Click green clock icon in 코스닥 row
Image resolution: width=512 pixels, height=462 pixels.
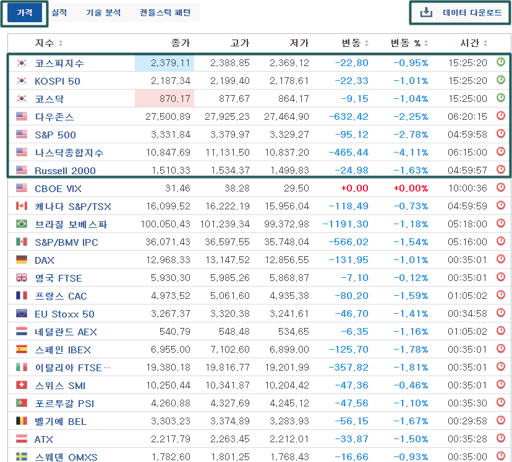[501, 98]
